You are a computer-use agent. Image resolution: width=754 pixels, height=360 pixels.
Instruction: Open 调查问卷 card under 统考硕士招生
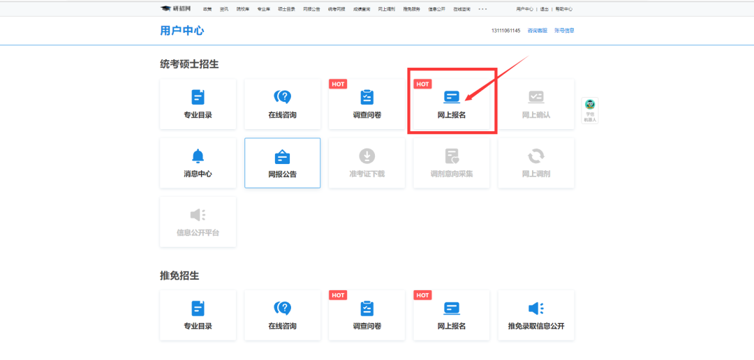[367, 104]
